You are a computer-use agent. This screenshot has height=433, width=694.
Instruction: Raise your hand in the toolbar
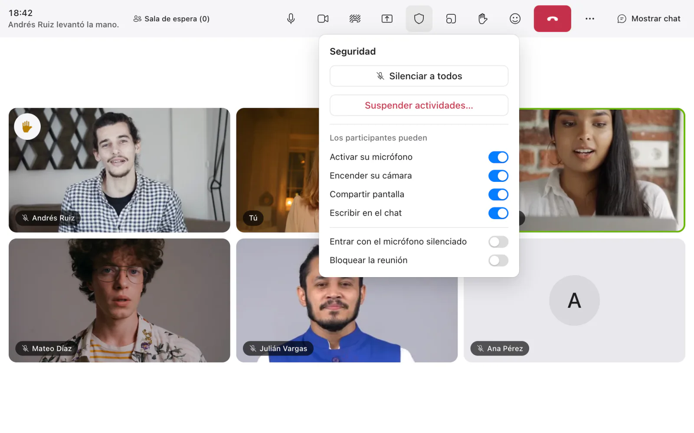(483, 19)
